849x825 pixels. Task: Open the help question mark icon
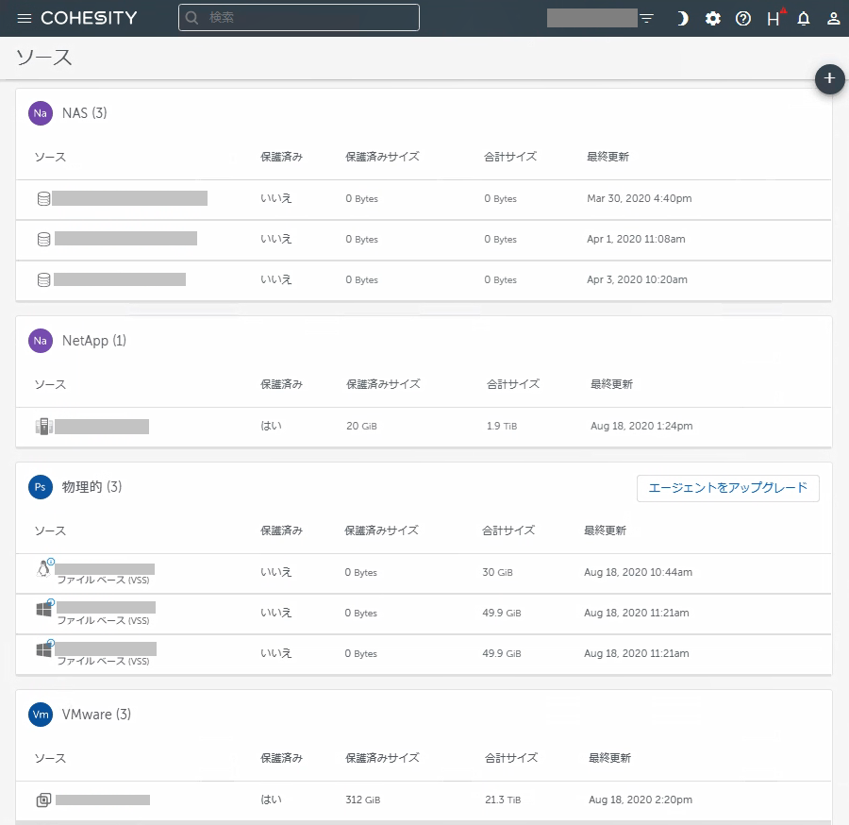pos(743,19)
